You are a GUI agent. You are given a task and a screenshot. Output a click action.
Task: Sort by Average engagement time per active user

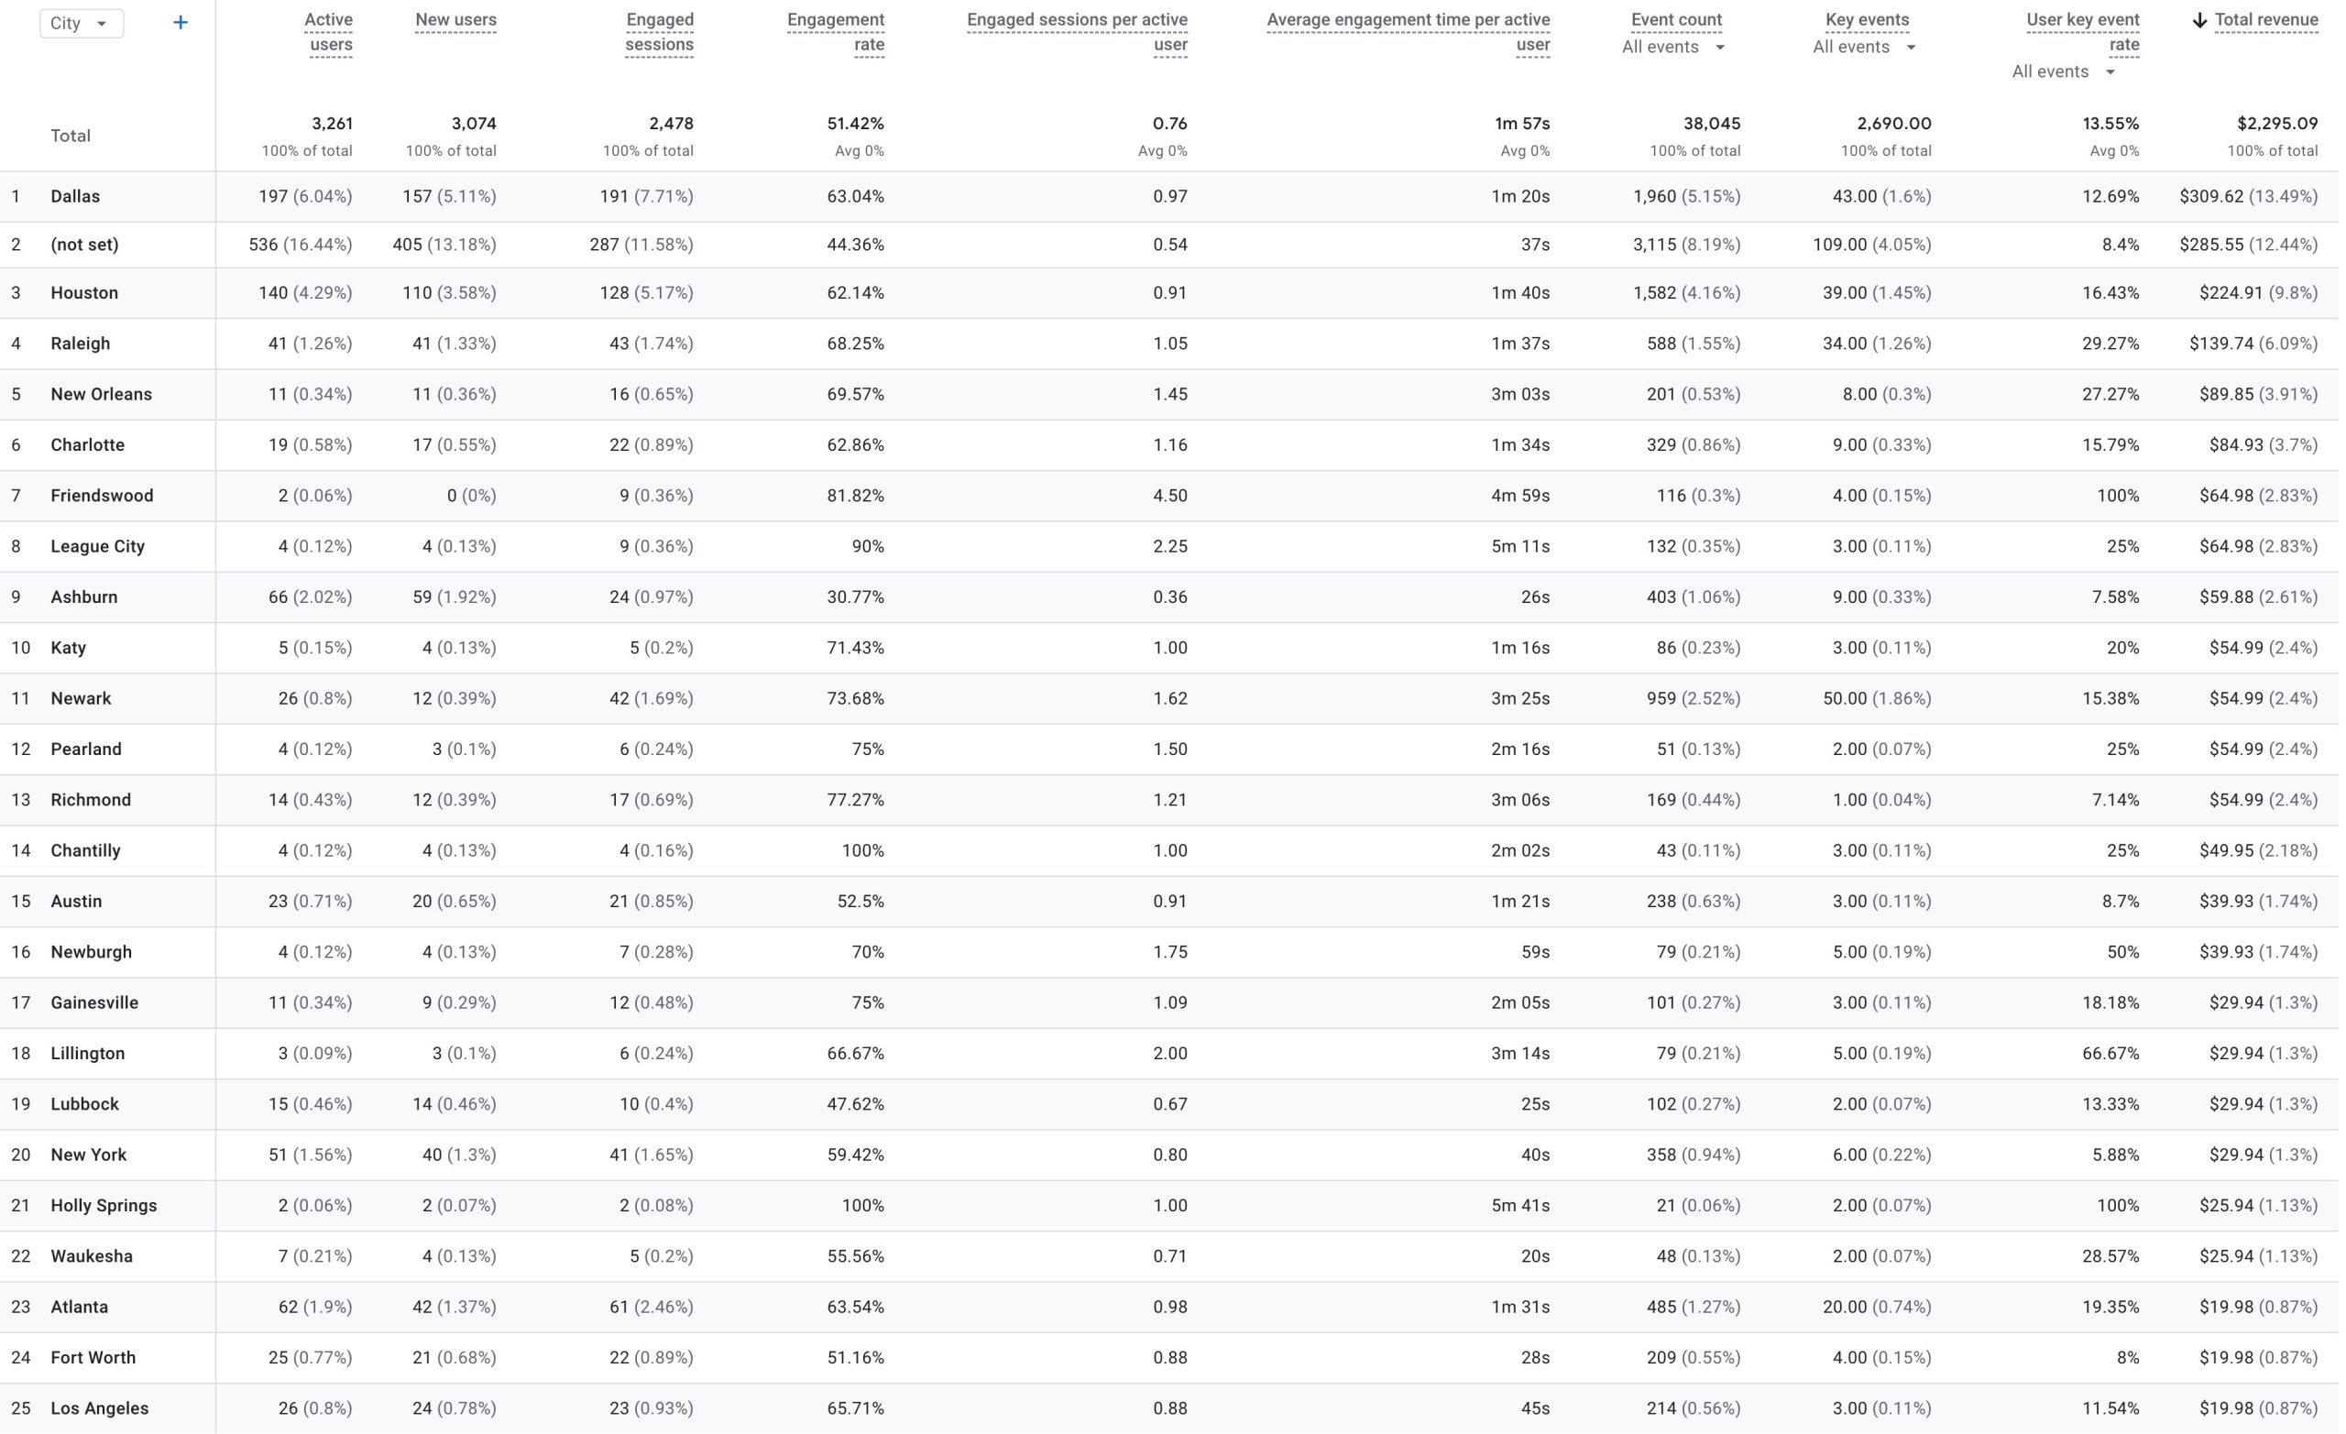click(x=1409, y=31)
